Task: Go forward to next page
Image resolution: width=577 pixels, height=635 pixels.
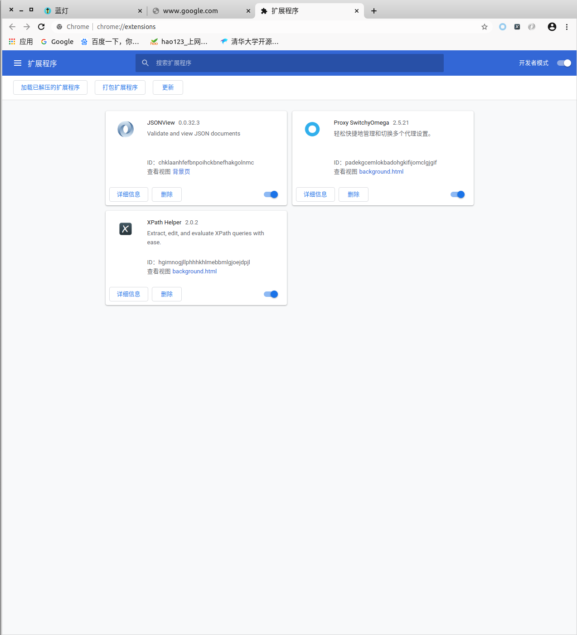Action: [x=27, y=27]
